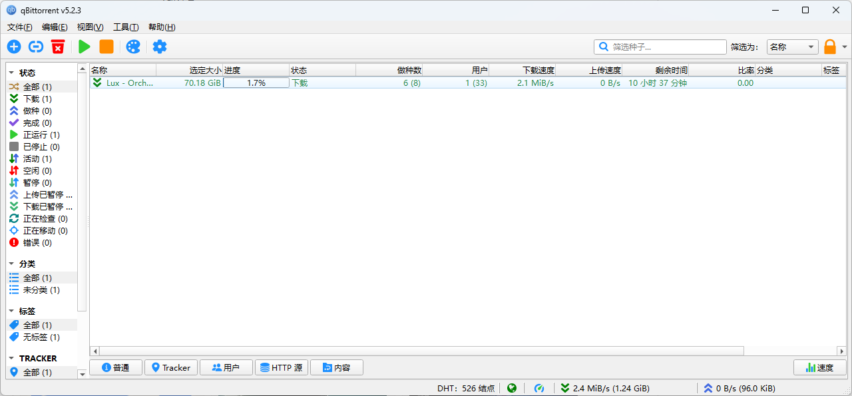Open the HTTP 源 tab
The width and height of the screenshot is (852, 396).
coord(282,367)
